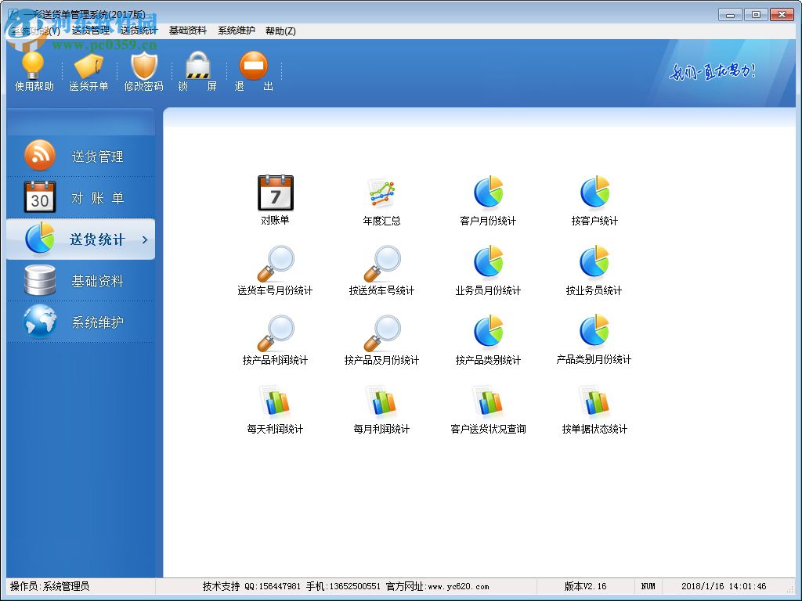Expand the 送货统计 sidebar chevron arrow
Image resolution: width=802 pixels, height=601 pixels.
145,239
